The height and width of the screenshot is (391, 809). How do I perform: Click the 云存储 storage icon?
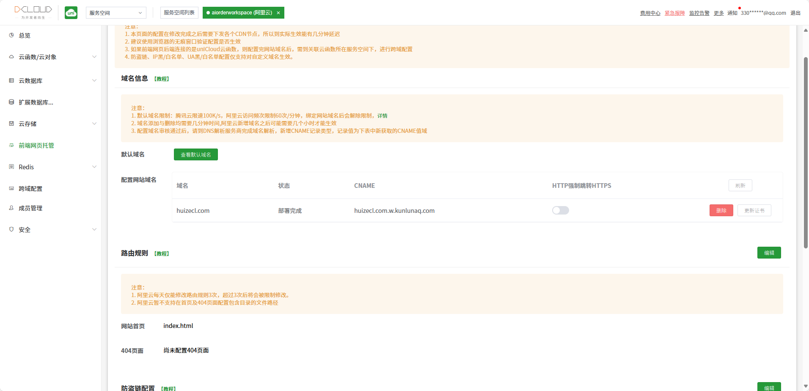point(11,124)
